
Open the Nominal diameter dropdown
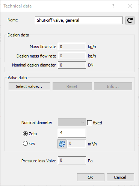pyautogui.click(x=72, y=122)
